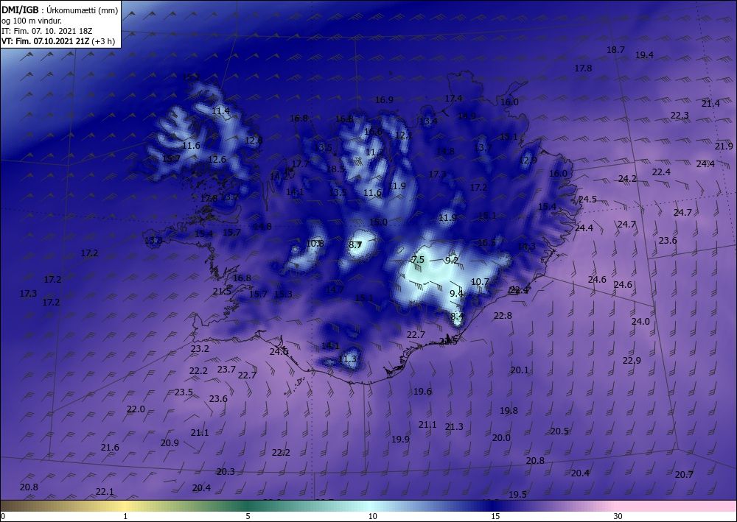Viewport: 737px width, 522px height.
Task: Click the colour scale tick labelled 10
Action: 372,516
